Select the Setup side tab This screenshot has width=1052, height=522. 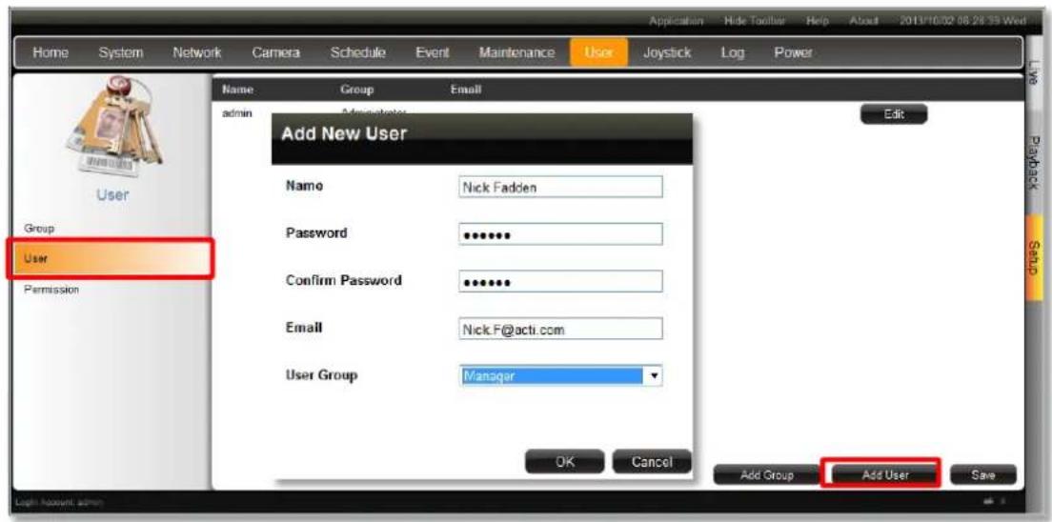[x=1034, y=257]
